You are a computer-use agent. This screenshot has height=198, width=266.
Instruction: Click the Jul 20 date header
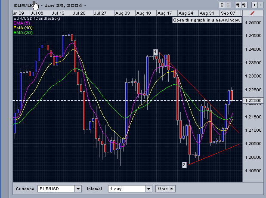[x=83, y=13]
